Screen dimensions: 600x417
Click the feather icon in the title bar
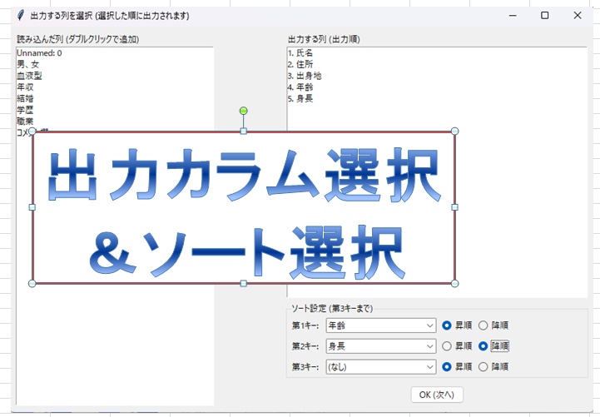point(21,16)
